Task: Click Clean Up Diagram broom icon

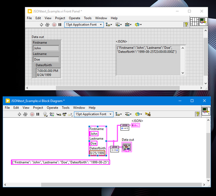Action: pos(148,114)
